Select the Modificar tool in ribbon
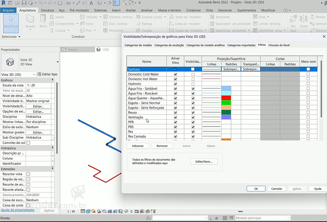 tap(11, 23)
